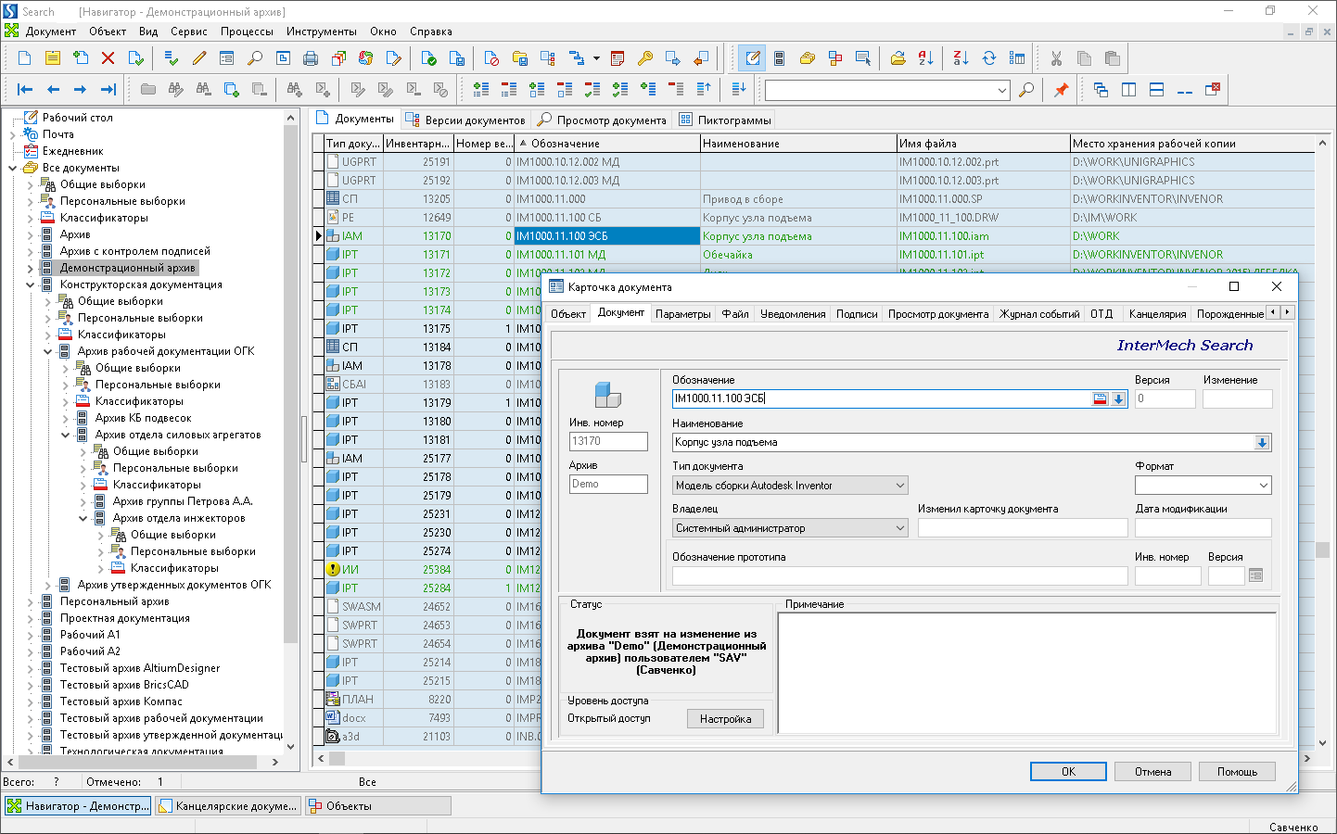The image size is (1337, 834).
Task: Click the refresh arrows icon
Action: point(989,58)
